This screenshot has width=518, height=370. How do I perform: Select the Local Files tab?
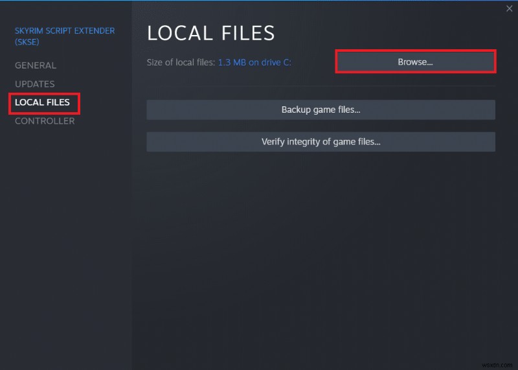click(x=42, y=102)
